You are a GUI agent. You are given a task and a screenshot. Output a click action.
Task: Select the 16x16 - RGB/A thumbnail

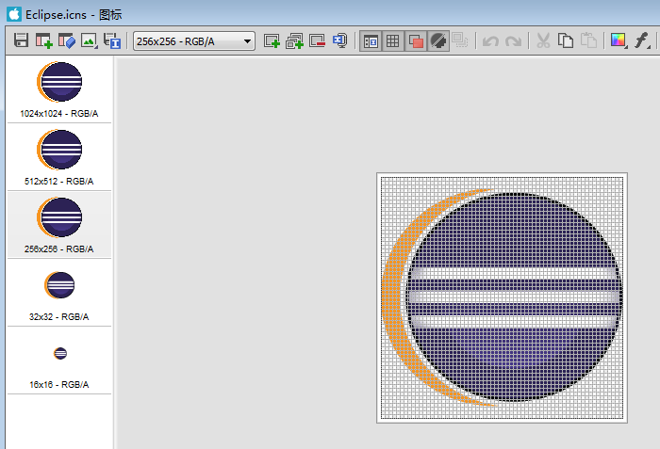(59, 361)
